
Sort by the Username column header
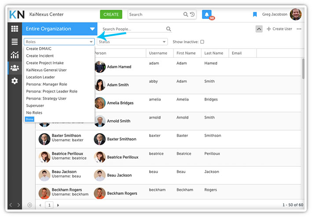[160, 53]
